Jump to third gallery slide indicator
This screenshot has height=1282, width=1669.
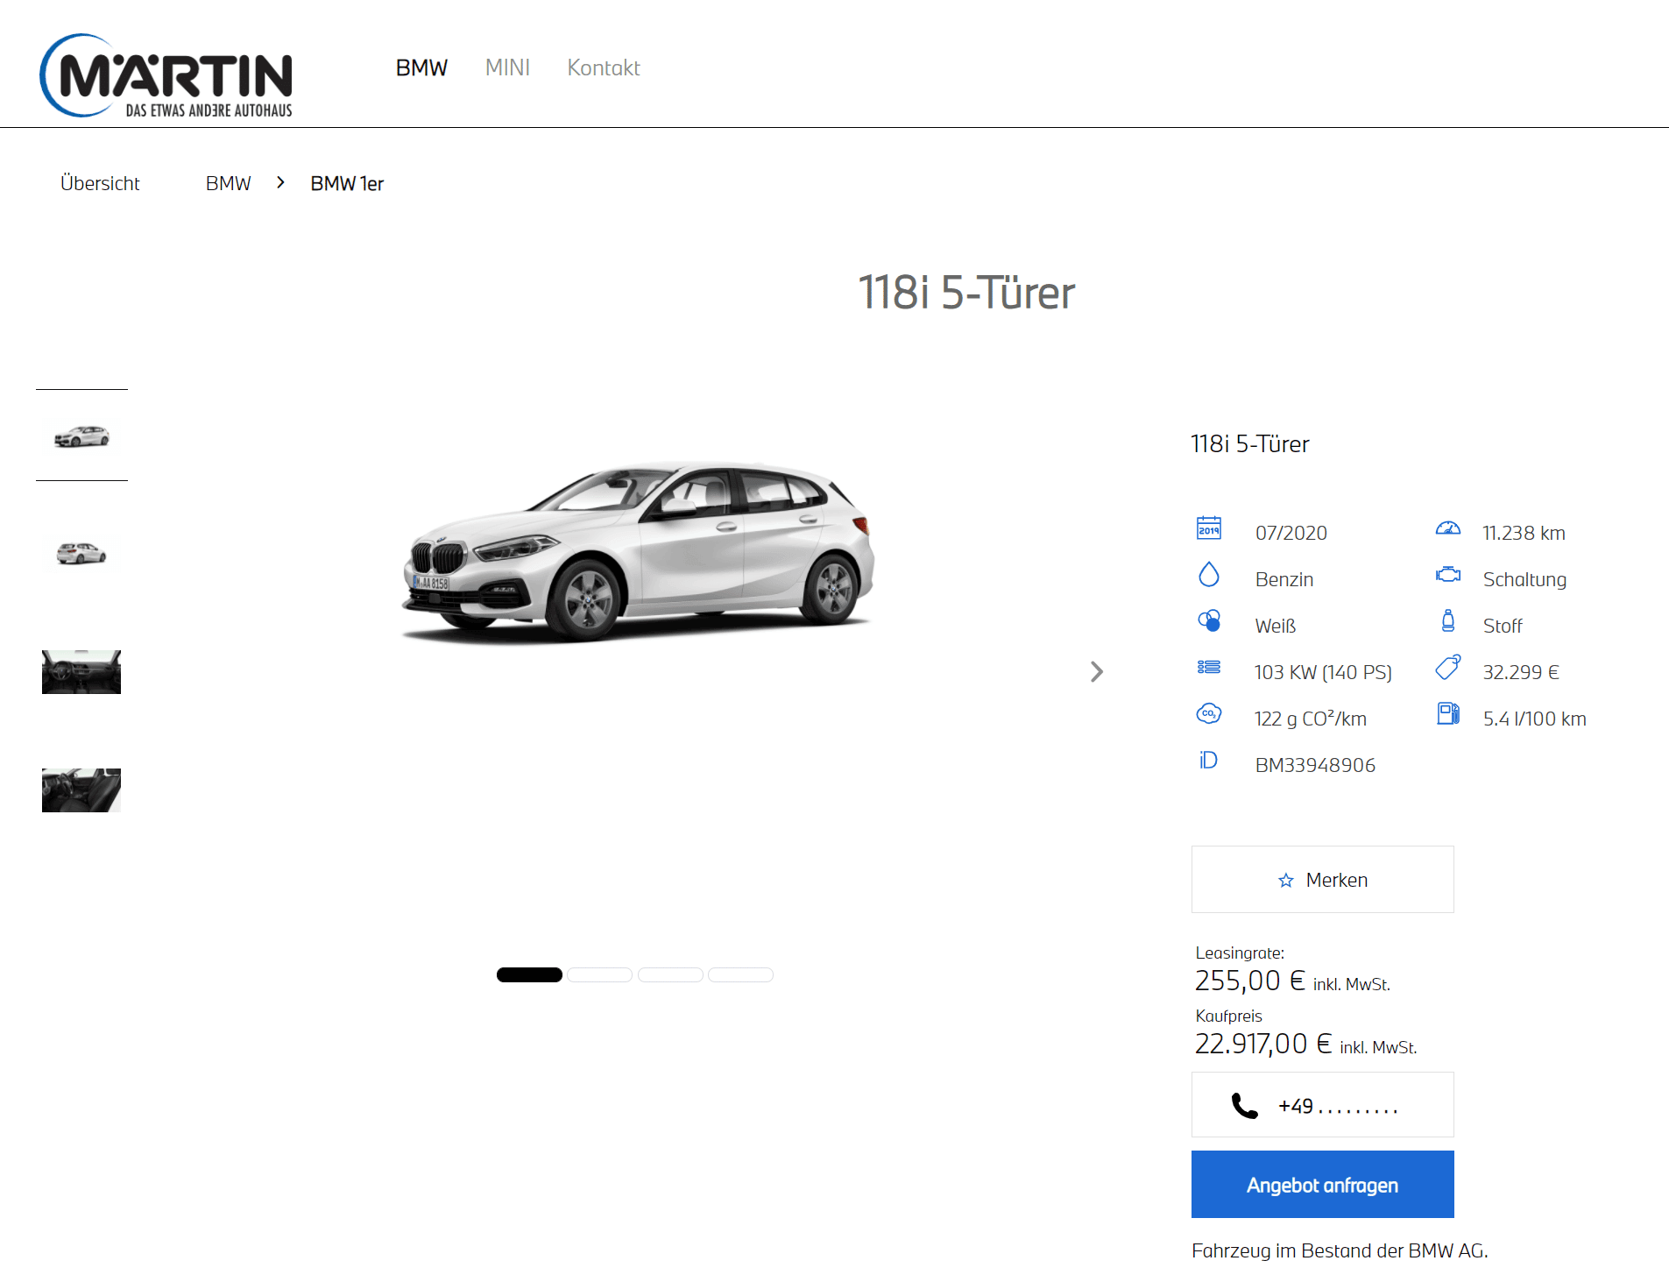670,974
